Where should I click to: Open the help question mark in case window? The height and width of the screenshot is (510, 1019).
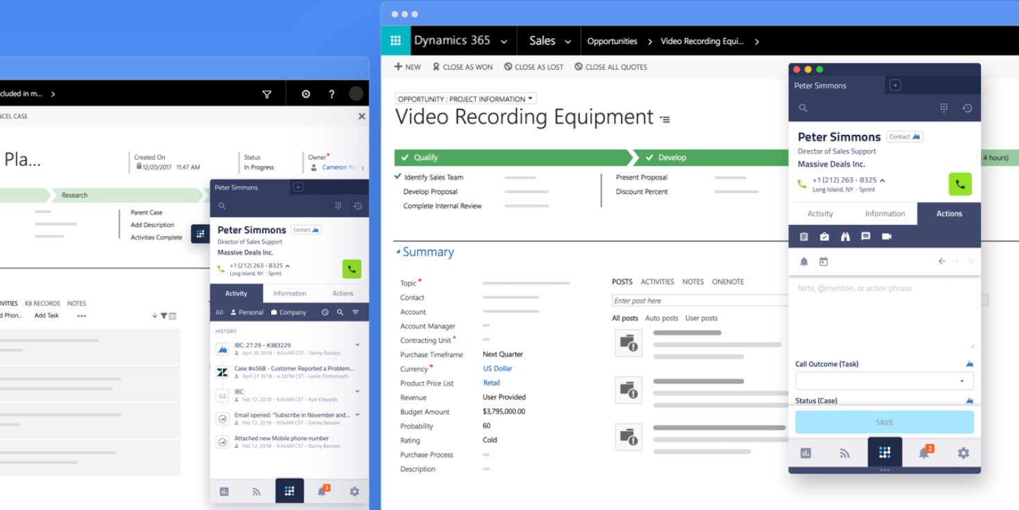(331, 94)
